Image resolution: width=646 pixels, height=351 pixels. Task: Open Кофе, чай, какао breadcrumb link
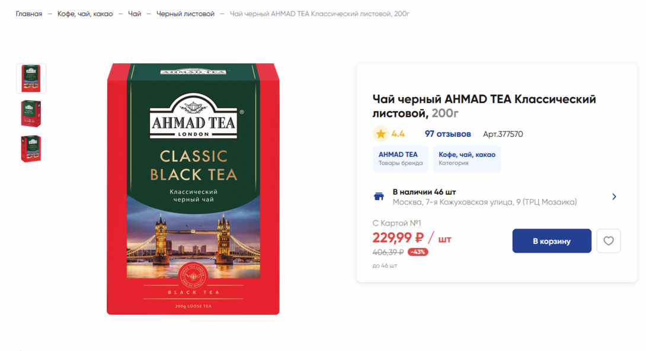point(85,14)
